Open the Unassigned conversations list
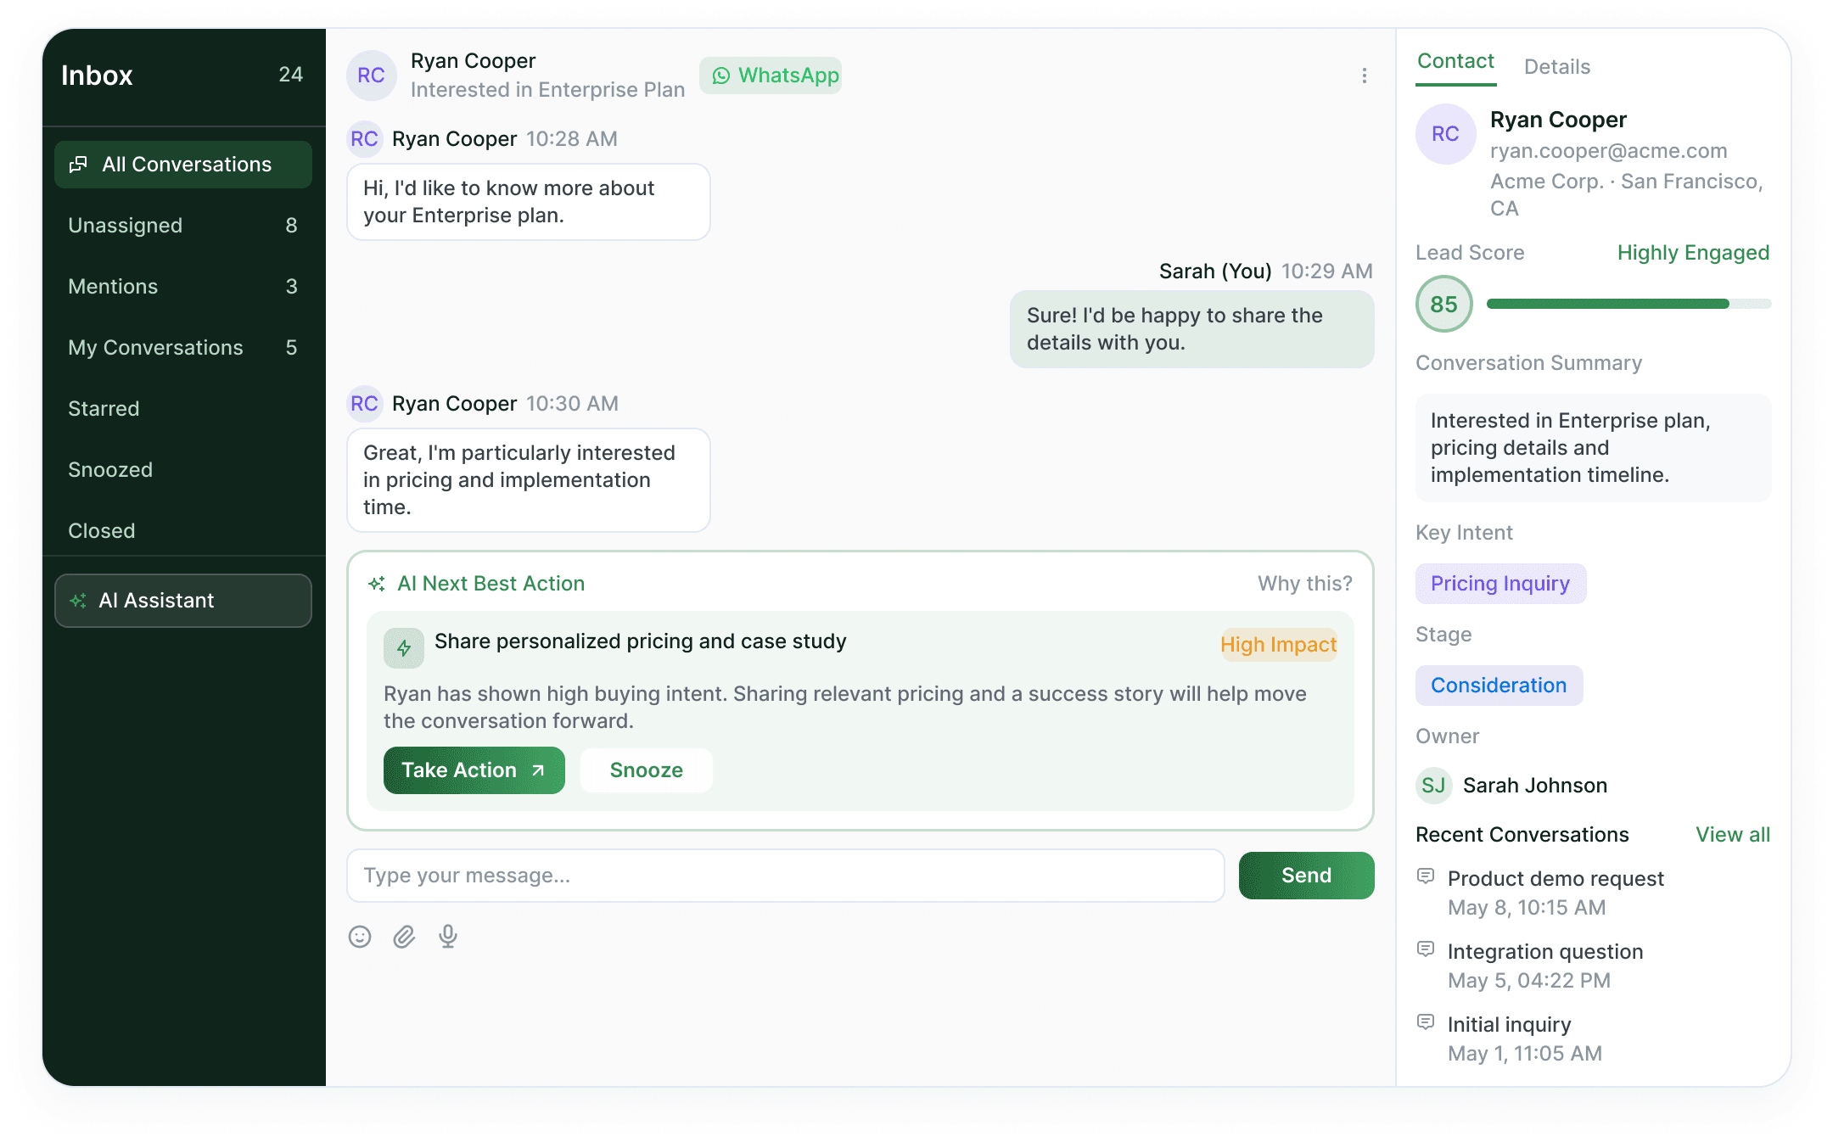Image resolution: width=1833 pixels, height=1142 pixels. point(183,226)
